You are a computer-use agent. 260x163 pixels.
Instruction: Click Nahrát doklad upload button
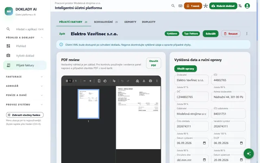[223, 6]
